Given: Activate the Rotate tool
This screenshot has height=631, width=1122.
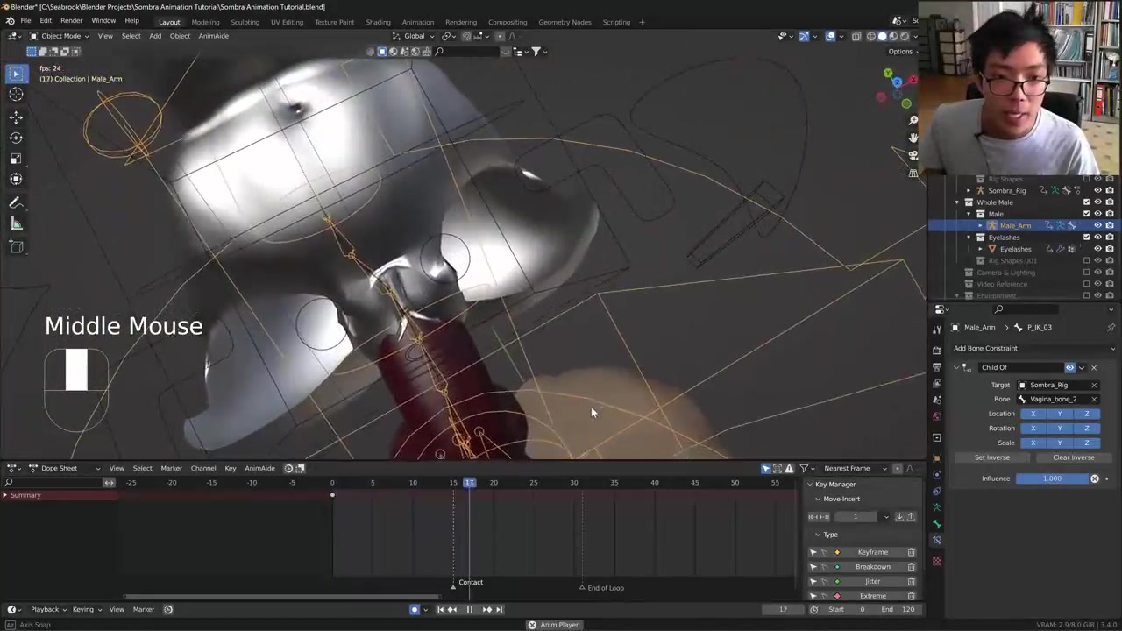Looking at the screenshot, I should pos(16,138).
